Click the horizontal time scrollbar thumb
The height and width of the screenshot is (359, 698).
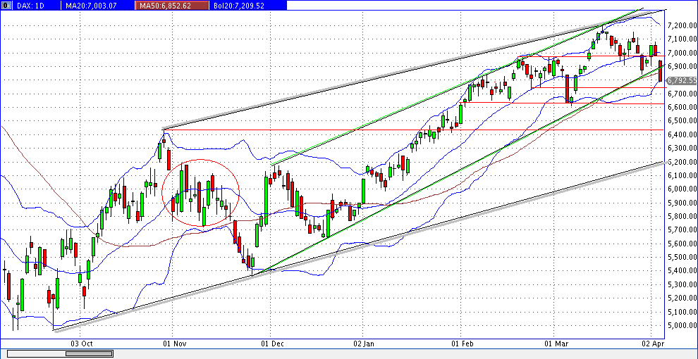89,353
